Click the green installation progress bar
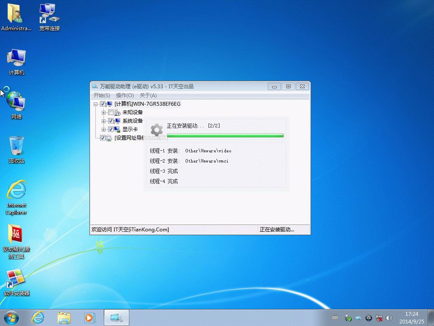This screenshot has width=434, height=326. [x=225, y=135]
